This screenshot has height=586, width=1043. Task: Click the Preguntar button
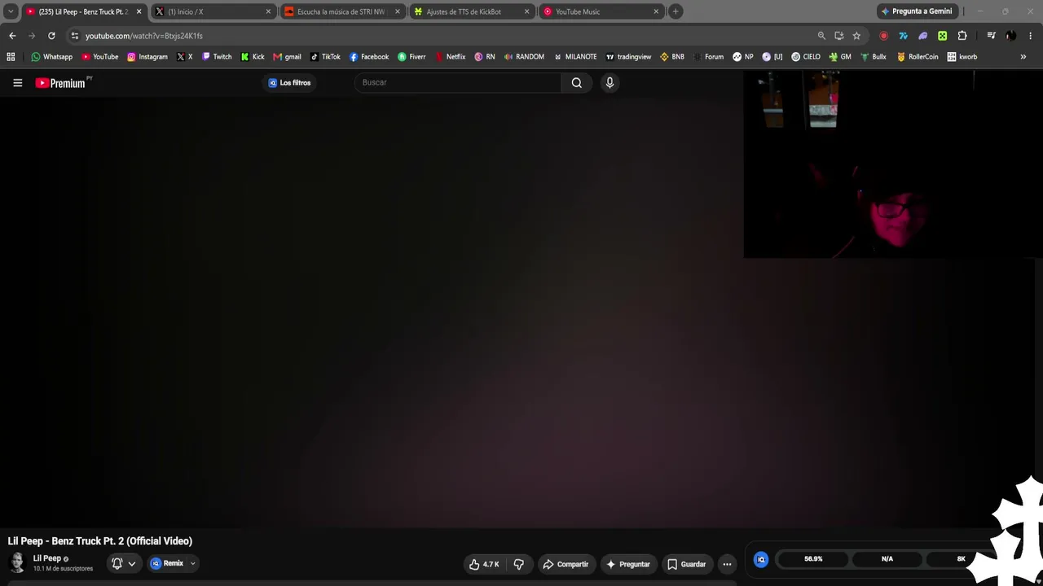tap(627, 564)
